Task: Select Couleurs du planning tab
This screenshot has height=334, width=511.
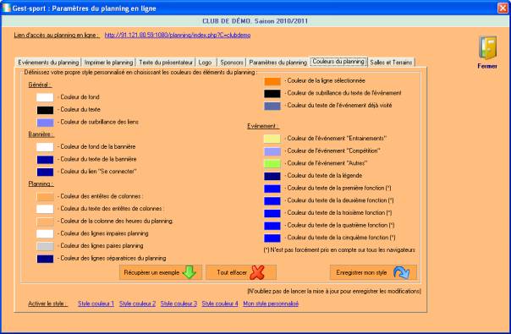Action: tap(338, 61)
